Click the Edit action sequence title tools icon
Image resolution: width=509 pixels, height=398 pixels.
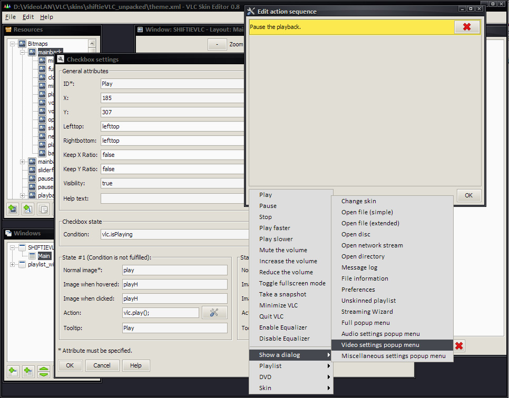(x=251, y=12)
